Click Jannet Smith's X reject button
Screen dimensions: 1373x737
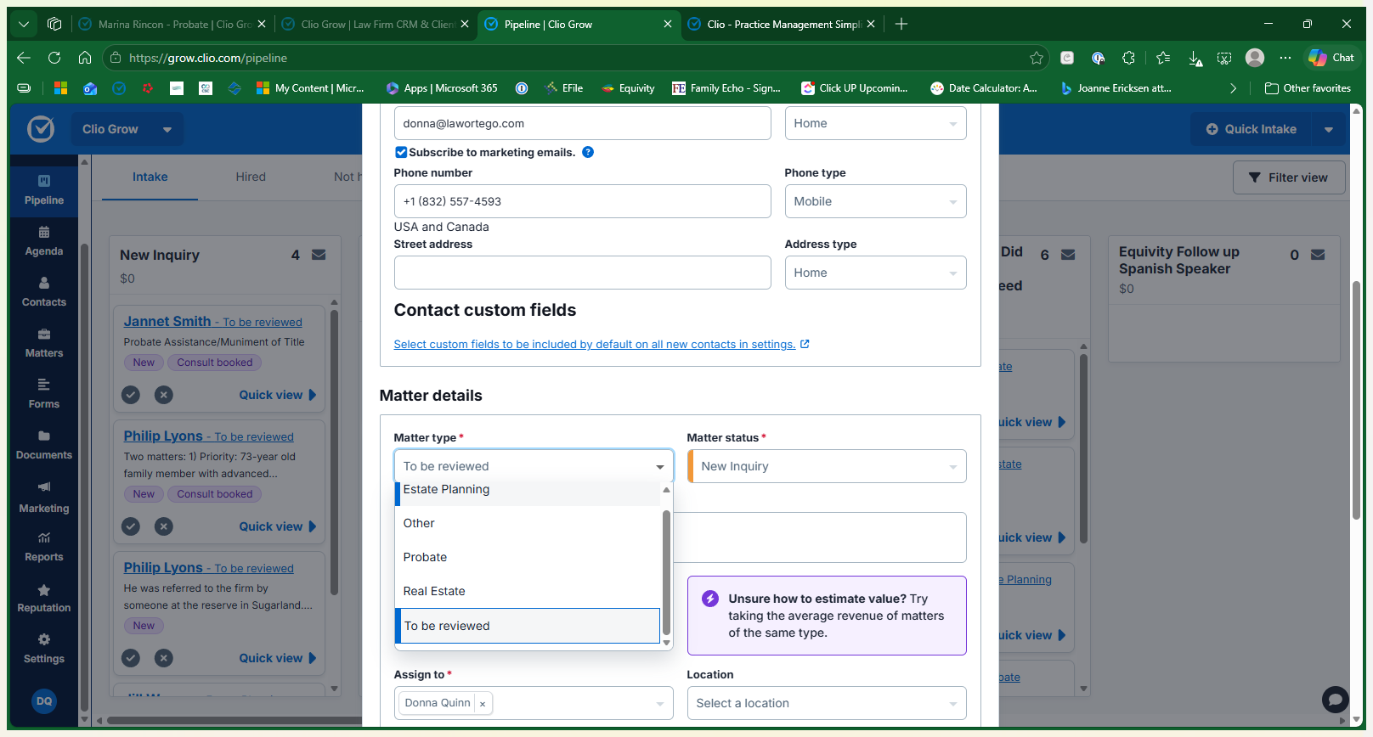(x=164, y=395)
